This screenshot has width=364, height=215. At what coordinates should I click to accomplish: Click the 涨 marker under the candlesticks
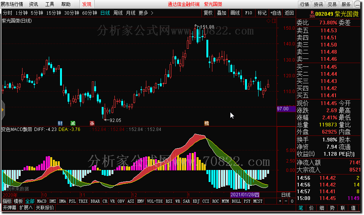(92, 123)
